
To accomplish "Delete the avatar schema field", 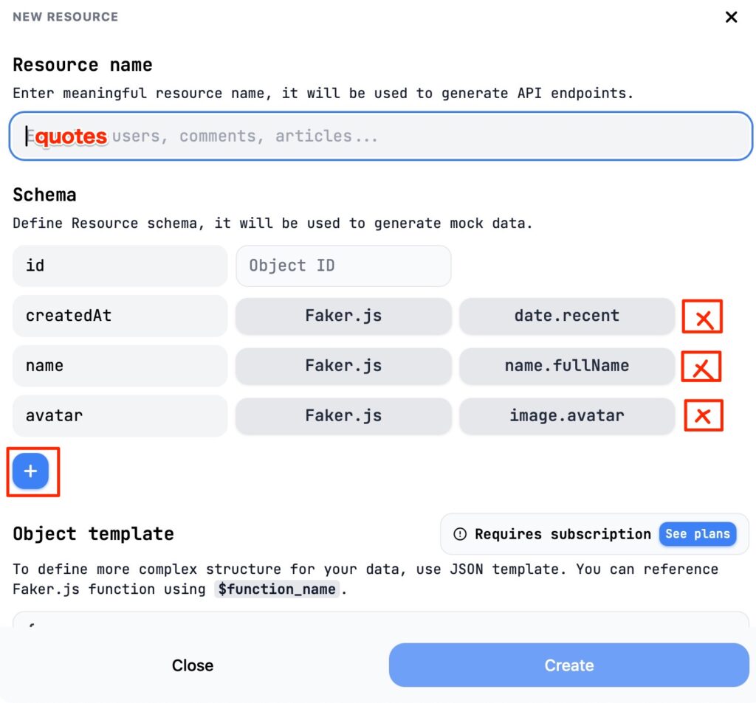I will click(x=703, y=415).
